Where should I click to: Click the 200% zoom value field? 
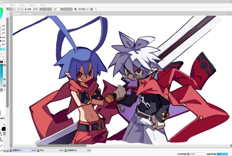tap(36, 9)
